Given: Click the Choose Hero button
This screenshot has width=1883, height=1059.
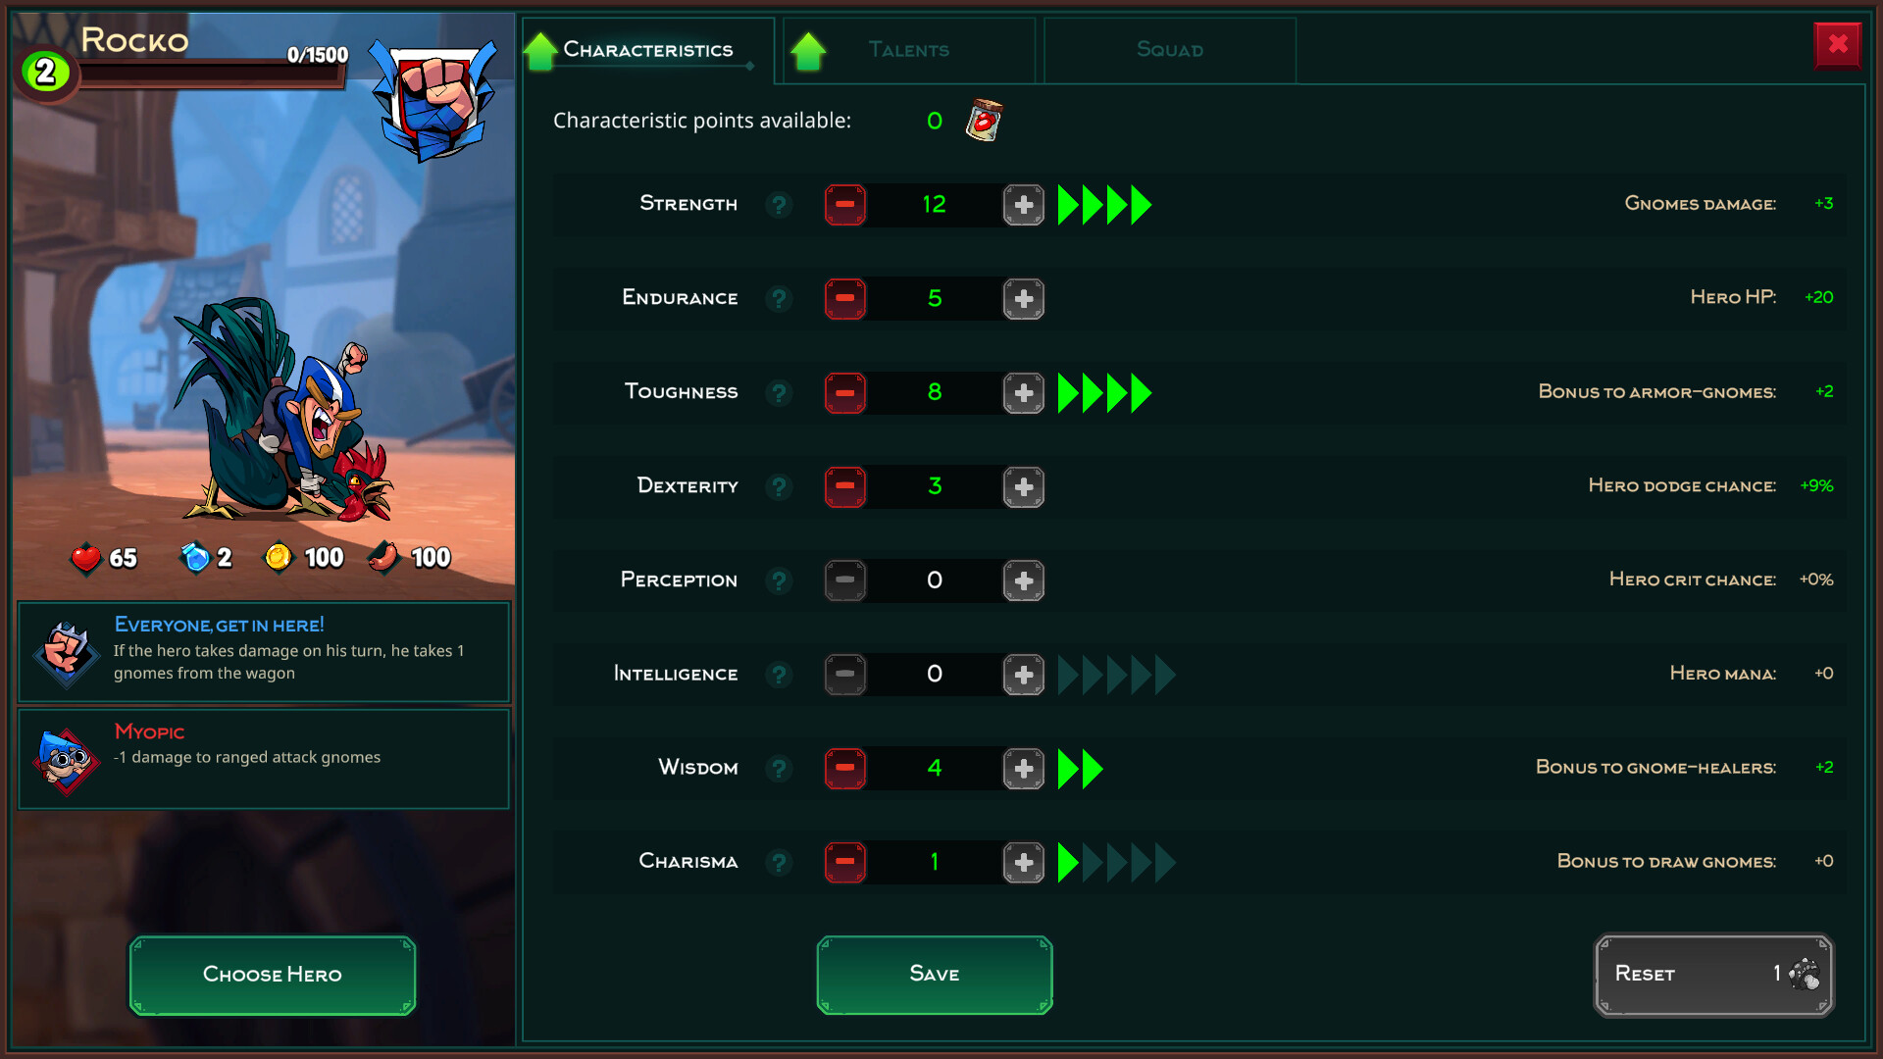Looking at the screenshot, I should [271, 973].
